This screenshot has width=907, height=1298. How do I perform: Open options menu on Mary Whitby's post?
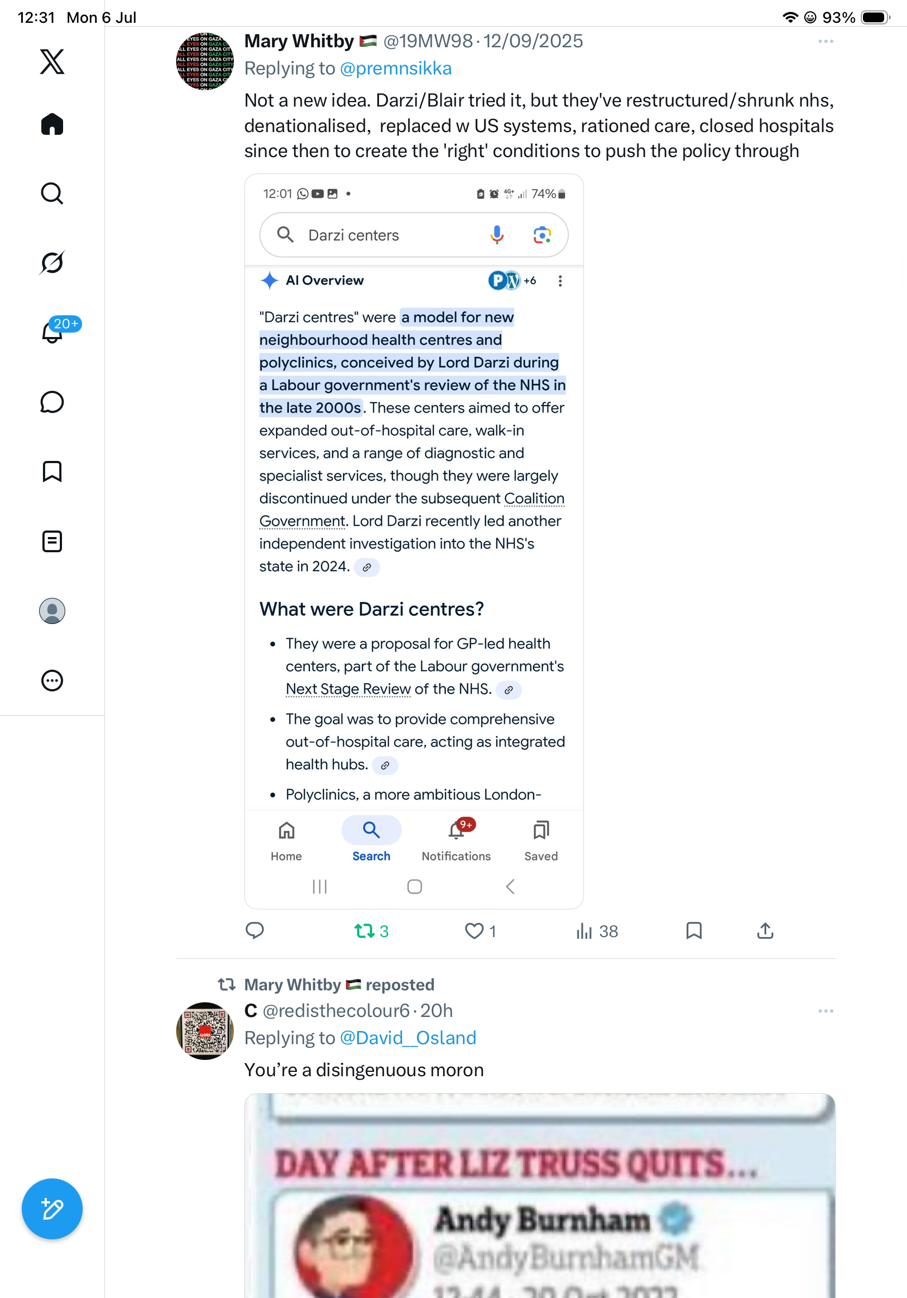pyautogui.click(x=825, y=41)
